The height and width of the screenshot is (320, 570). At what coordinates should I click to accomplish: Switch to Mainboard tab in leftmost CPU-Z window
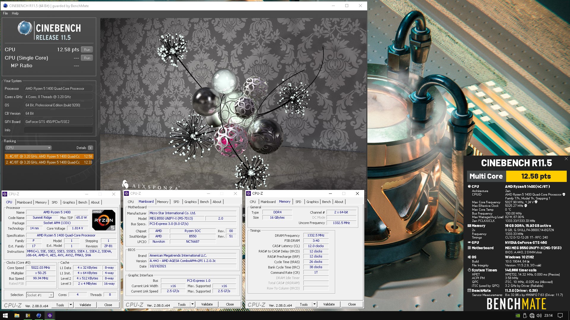[x=24, y=202]
